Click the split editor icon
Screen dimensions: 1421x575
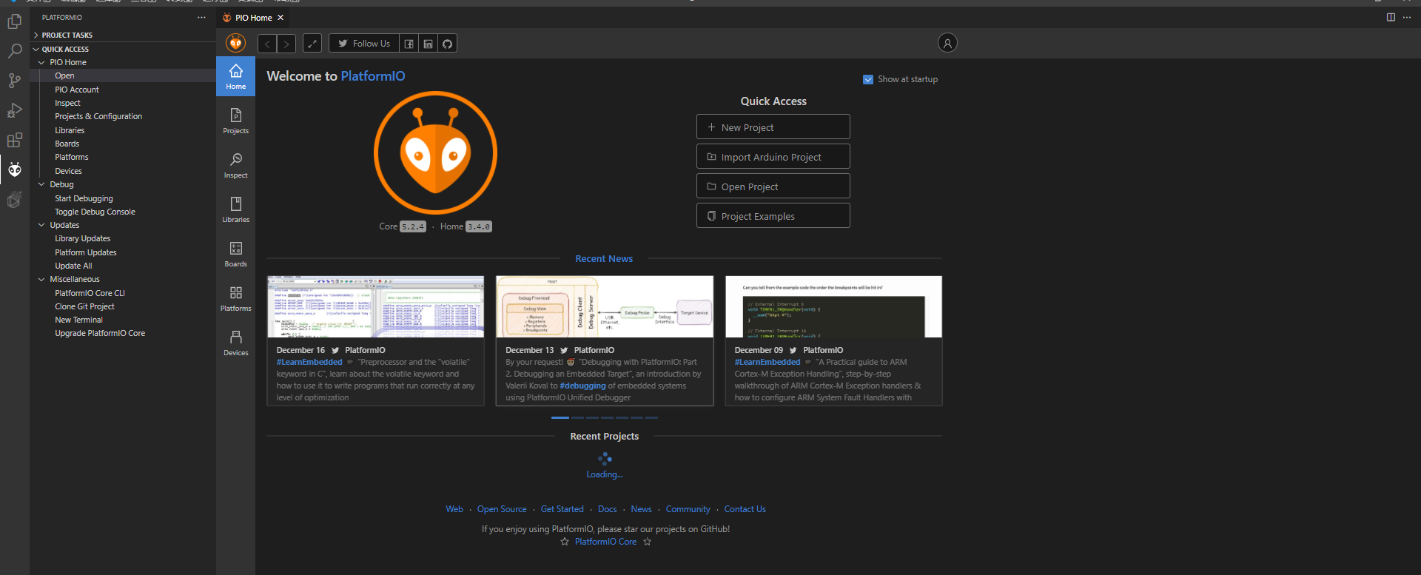pyautogui.click(x=1391, y=17)
